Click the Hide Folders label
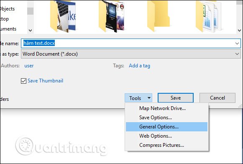Image resolution: width=243 pixels, height=164 pixels. click(4, 99)
